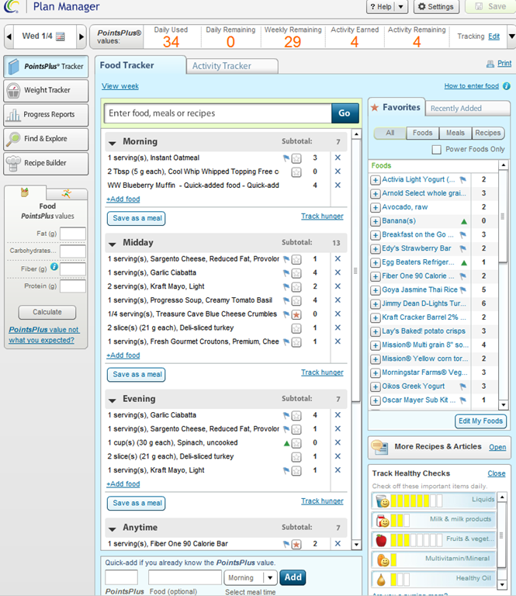The width and height of the screenshot is (516, 596).
Task: Open Progress Reports from sidebar
Action: click(x=46, y=115)
